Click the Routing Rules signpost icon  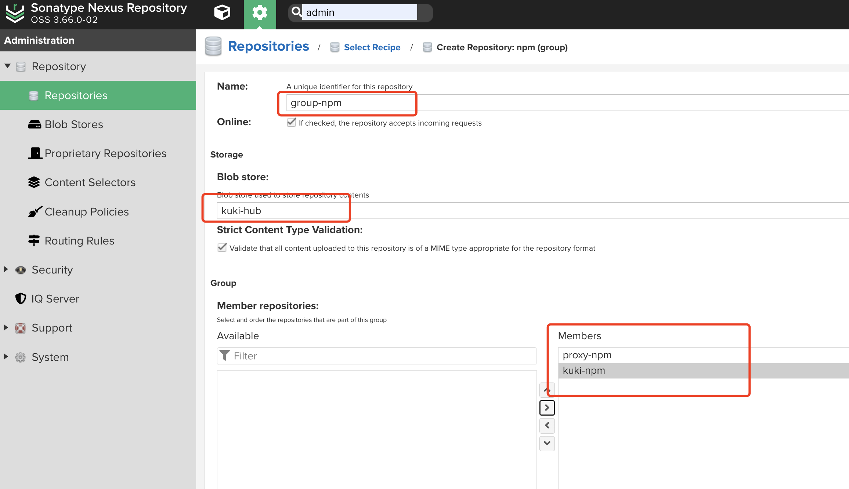pos(34,240)
